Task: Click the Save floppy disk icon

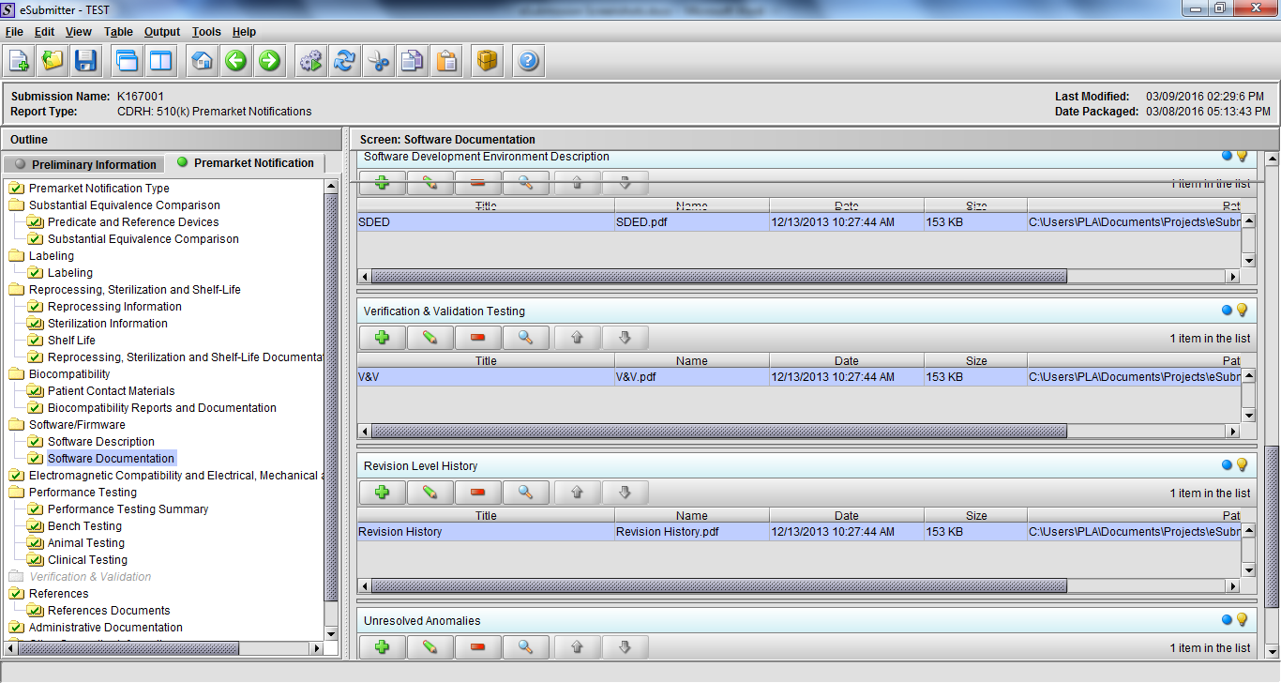Action: 85,62
